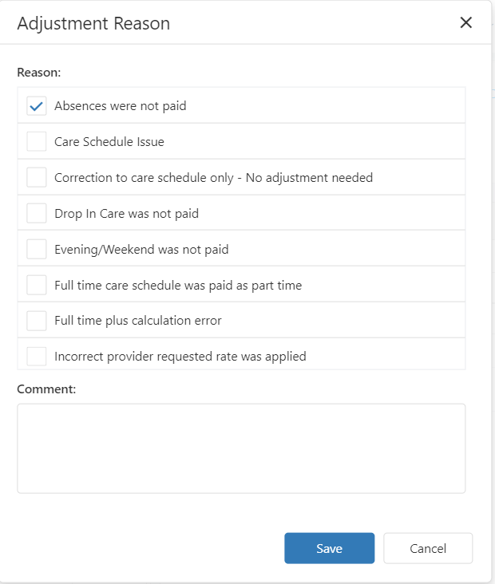The width and height of the screenshot is (495, 584).
Task: Check Incorrect provider requested rate was applied box
Action: (x=37, y=357)
